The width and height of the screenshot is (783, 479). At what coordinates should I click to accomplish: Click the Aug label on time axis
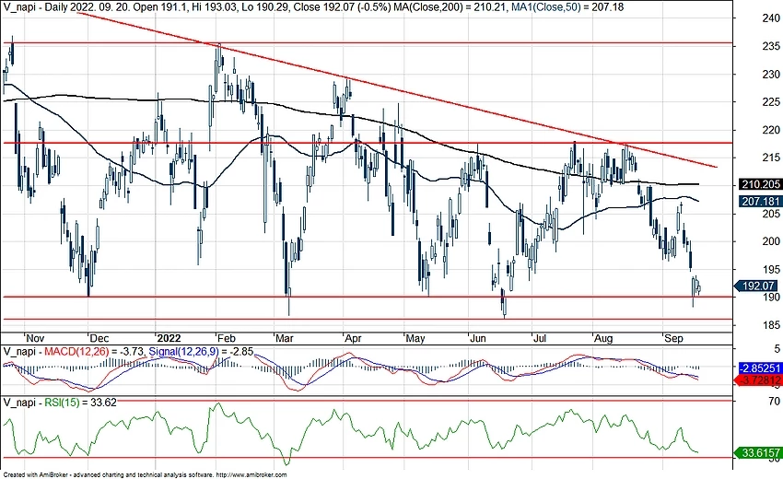coord(603,338)
